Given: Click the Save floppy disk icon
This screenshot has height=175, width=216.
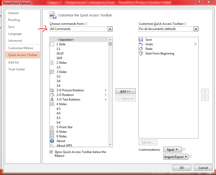Looking at the screenshot, I should (x=141, y=40).
